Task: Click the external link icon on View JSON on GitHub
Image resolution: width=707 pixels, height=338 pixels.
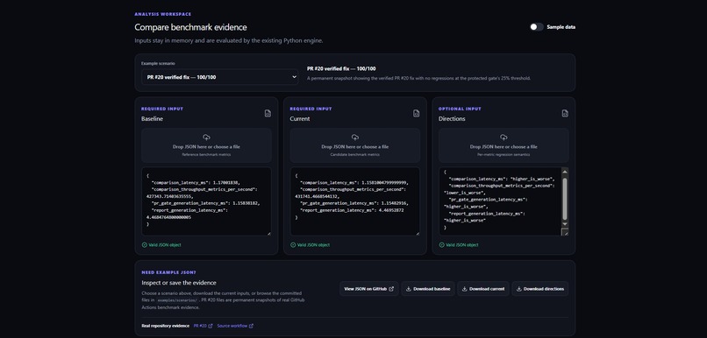Action: point(391,289)
